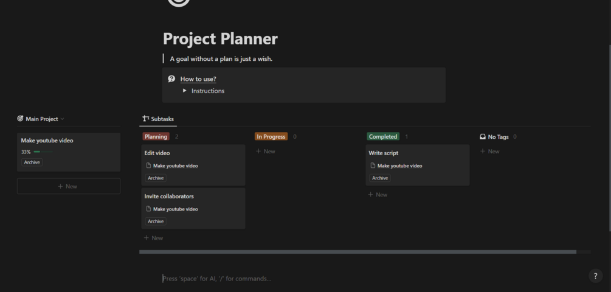Screen dimensions: 611x292
Task: Expand the Instructions toggle triangle
Action: (x=185, y=91)
